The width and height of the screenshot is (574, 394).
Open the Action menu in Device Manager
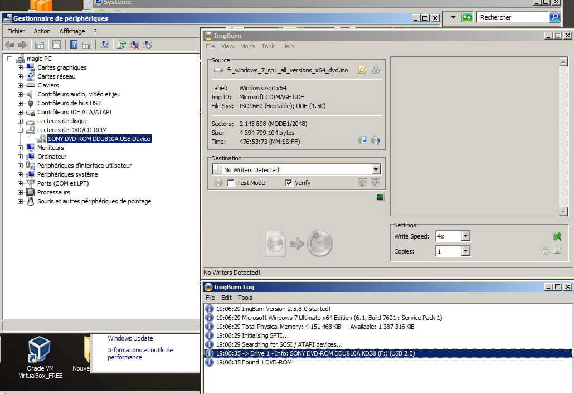tap(42, 31)
